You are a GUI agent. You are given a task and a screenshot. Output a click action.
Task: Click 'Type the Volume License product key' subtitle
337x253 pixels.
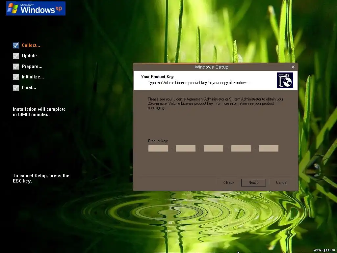point(198,83)
